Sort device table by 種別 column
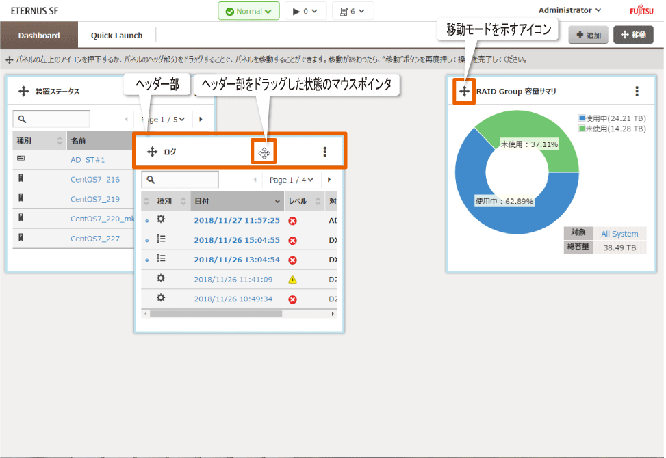This screenshot has width=666, height=458. (40, 140)
